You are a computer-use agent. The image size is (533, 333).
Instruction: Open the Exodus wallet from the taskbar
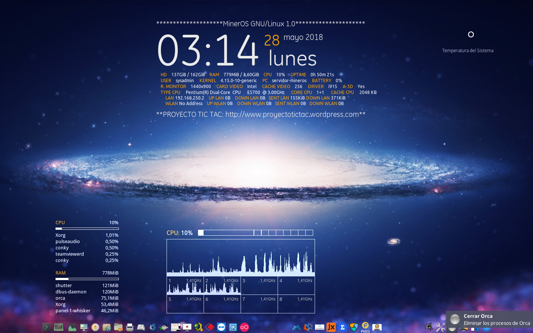tap(319, 327)
